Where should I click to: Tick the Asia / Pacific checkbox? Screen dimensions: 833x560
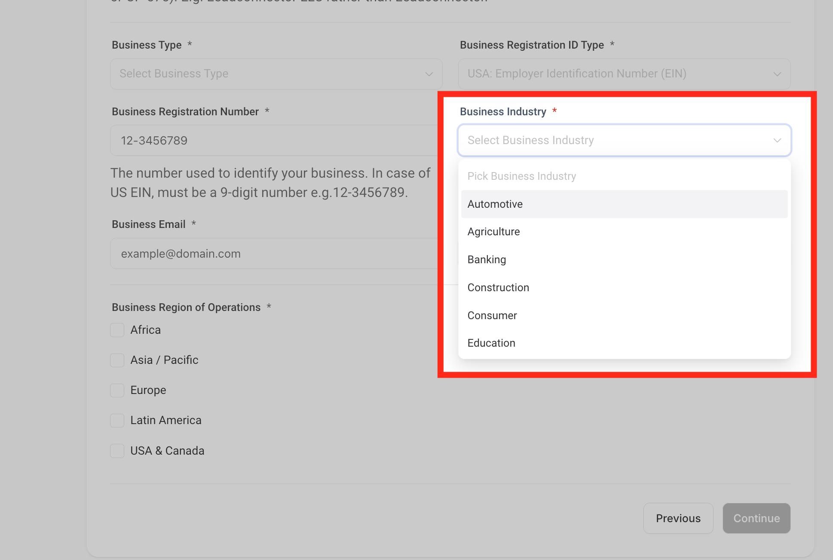coord(117,360)
